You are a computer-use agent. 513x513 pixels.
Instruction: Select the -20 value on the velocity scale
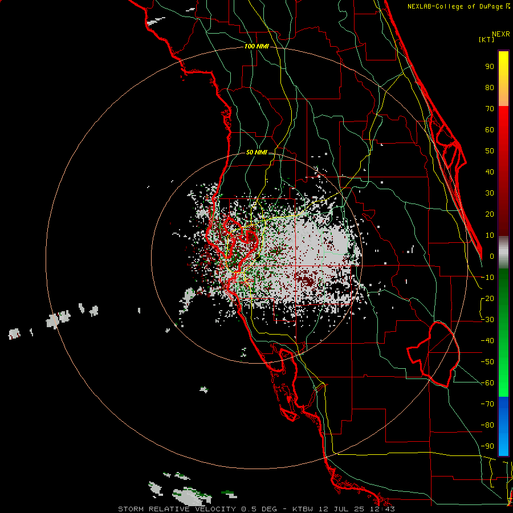tap(487, 298)
